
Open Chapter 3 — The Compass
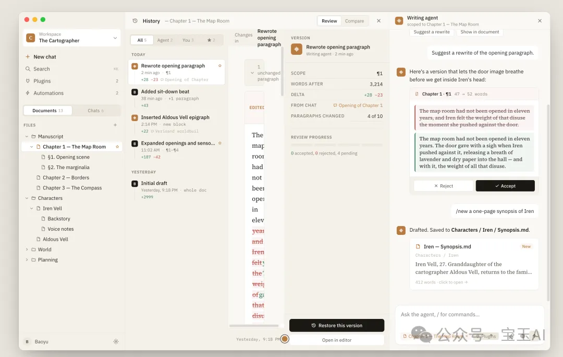(72, 188)
